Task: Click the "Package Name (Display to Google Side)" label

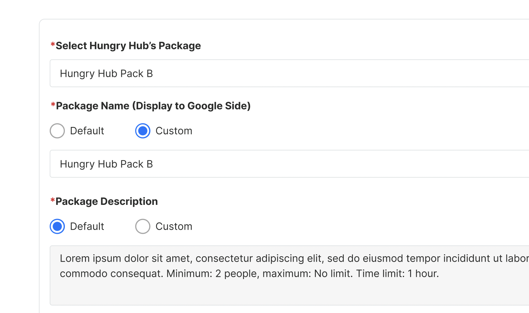Action: pyautogui.click(x=153, y=106)
